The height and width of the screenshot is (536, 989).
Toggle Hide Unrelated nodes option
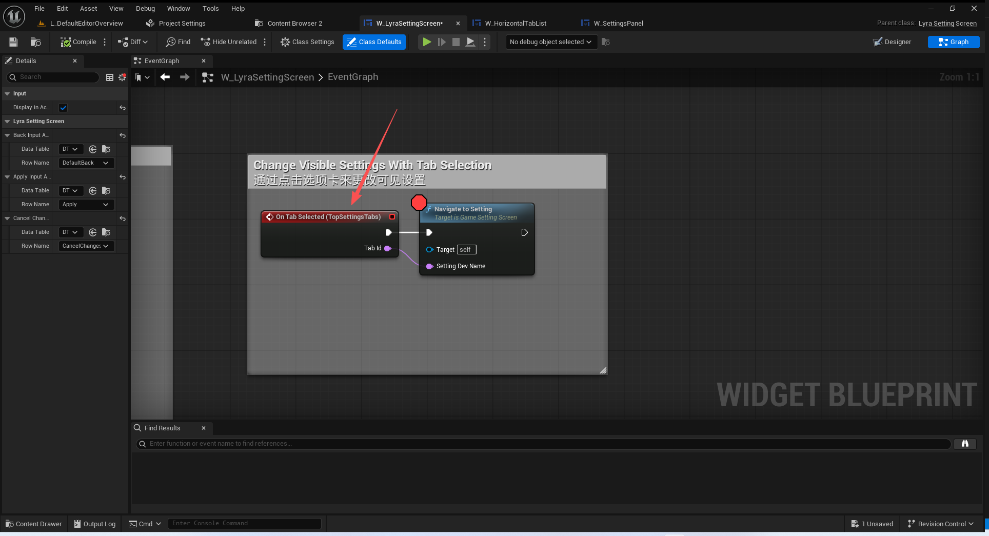click(229, 42)
